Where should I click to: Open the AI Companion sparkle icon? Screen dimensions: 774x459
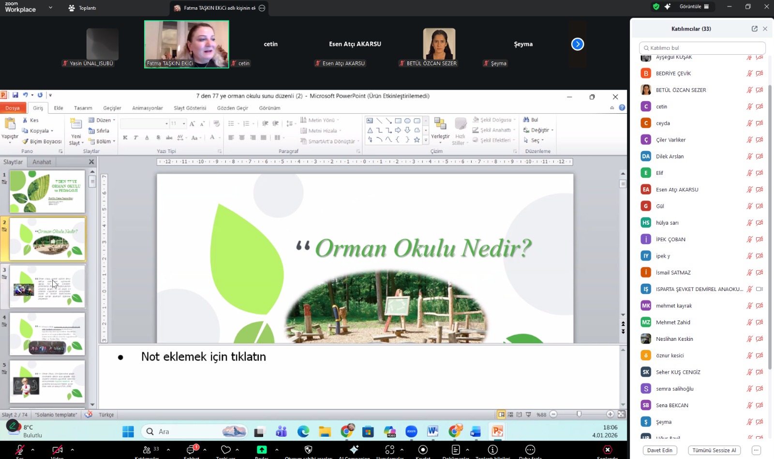[354, 450]
